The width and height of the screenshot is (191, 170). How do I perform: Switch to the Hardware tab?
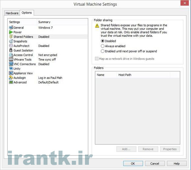pos(12,13)
